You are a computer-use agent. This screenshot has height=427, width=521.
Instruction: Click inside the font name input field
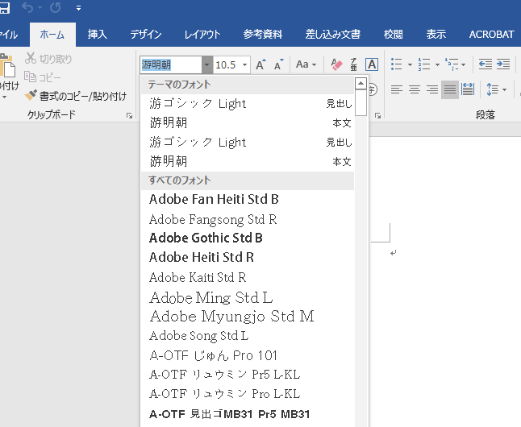[170, 64]
